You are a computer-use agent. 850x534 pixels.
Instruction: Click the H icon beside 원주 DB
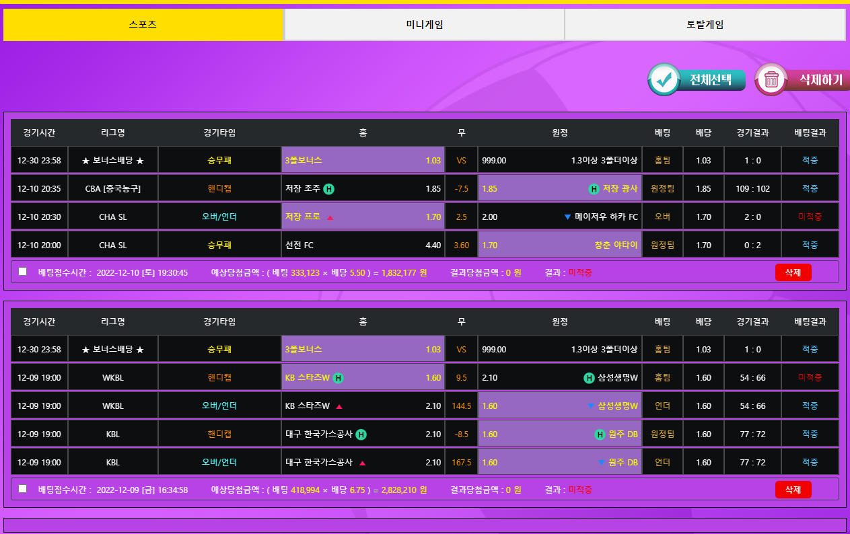coord(600,434)
